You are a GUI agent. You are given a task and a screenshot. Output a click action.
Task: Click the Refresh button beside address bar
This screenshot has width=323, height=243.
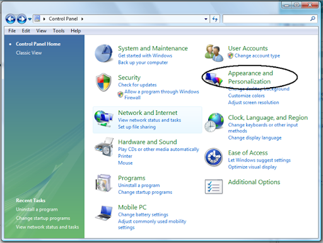pyautogui.click(x=214, y=19)
